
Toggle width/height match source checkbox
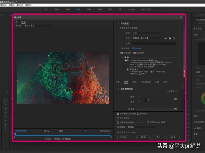176,99
